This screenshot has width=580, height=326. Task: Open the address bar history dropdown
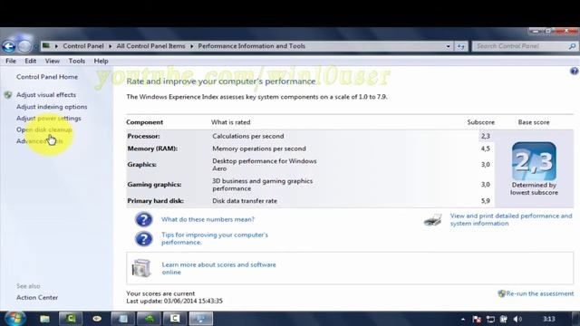pyautogui.click(x=448, y=46)
